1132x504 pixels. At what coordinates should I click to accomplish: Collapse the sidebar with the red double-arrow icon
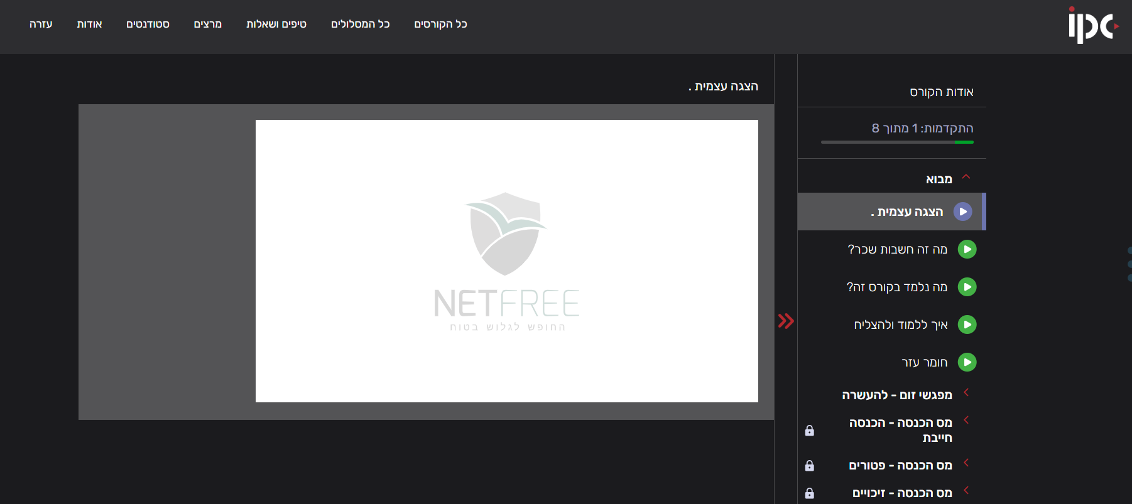point(786,321)
